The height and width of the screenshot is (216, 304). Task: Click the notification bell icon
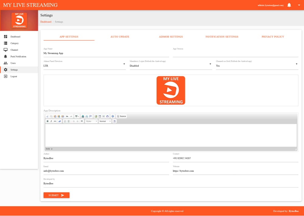(x=289, y=5)
